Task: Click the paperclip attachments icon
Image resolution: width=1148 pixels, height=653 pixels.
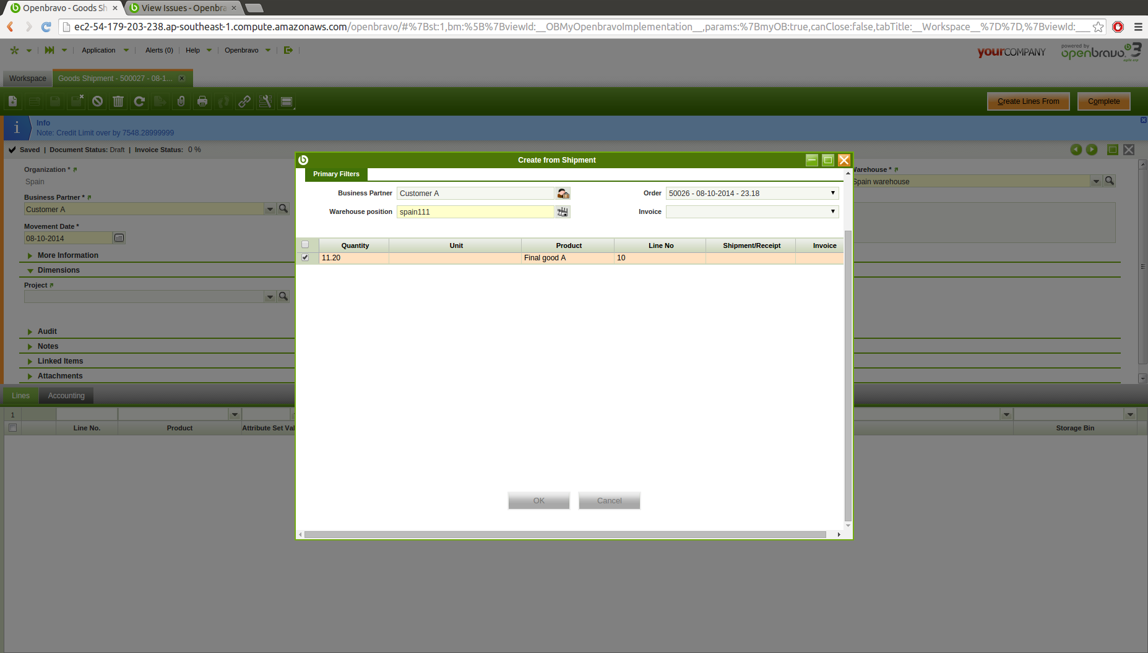Action: (181, 101)
